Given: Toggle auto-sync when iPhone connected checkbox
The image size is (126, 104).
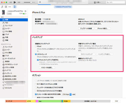Looking at the screenshot, I should [x=36, y=81].
